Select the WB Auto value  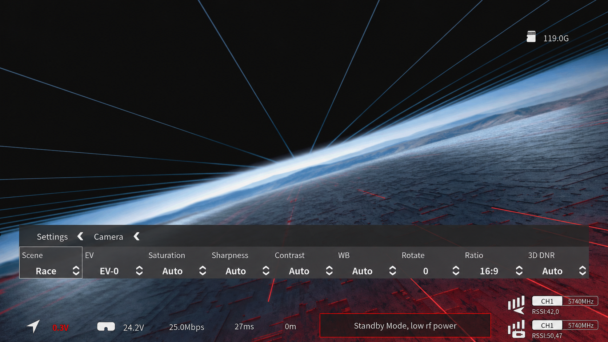(362, 271)
